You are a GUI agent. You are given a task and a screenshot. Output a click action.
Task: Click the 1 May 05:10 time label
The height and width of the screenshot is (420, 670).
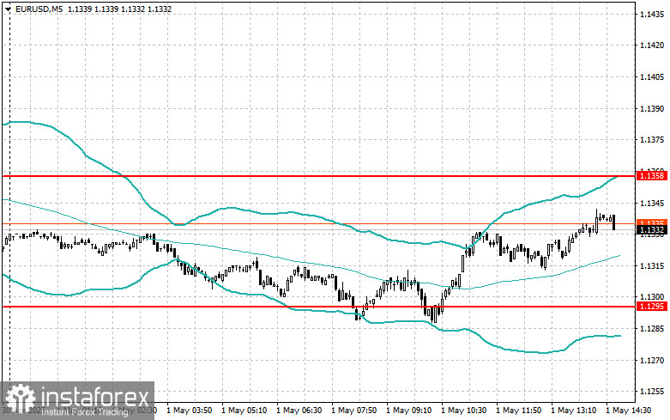(244, 411)
